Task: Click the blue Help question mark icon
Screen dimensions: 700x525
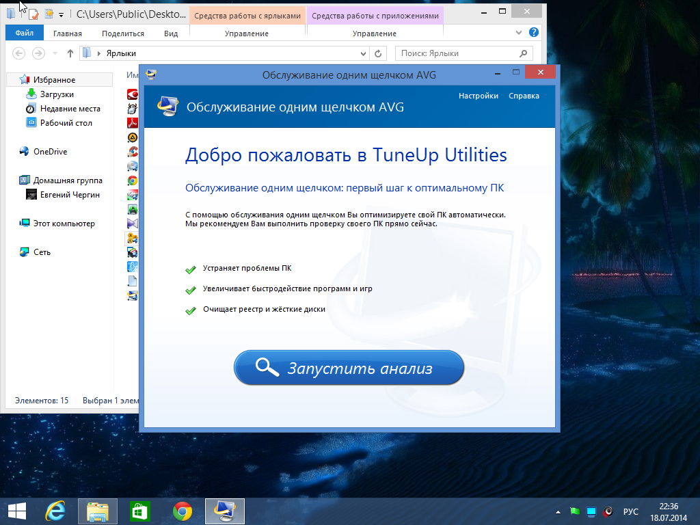Action: (533, 33)
